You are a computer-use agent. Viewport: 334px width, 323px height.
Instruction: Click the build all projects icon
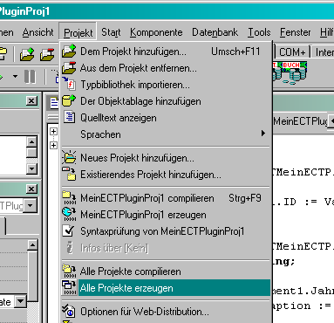(69, 288)
